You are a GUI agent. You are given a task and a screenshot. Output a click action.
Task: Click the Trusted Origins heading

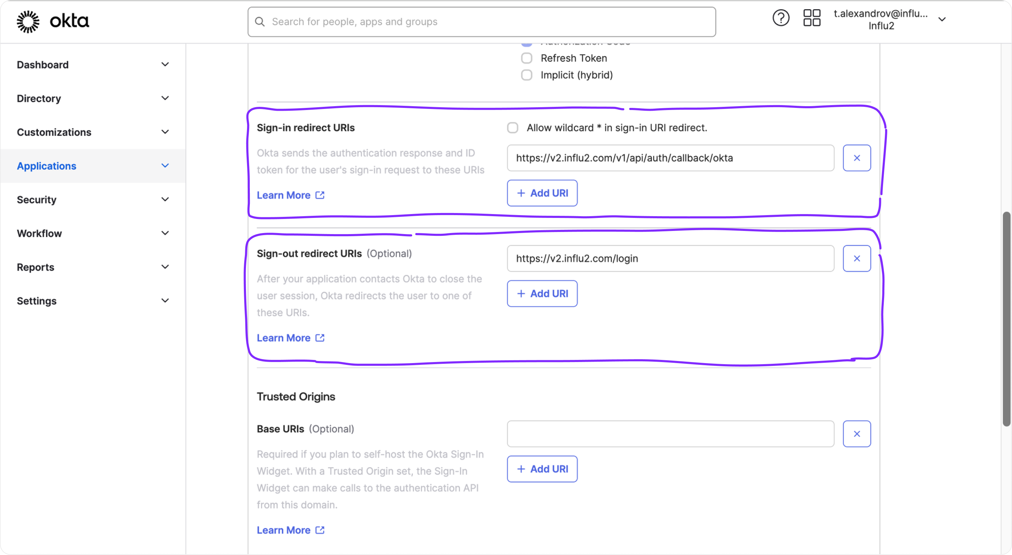pos(296,396)
